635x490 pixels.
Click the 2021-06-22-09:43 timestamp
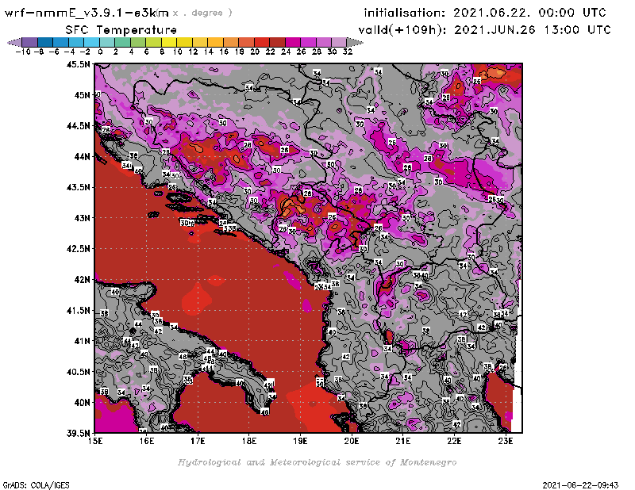pos(580,485)
